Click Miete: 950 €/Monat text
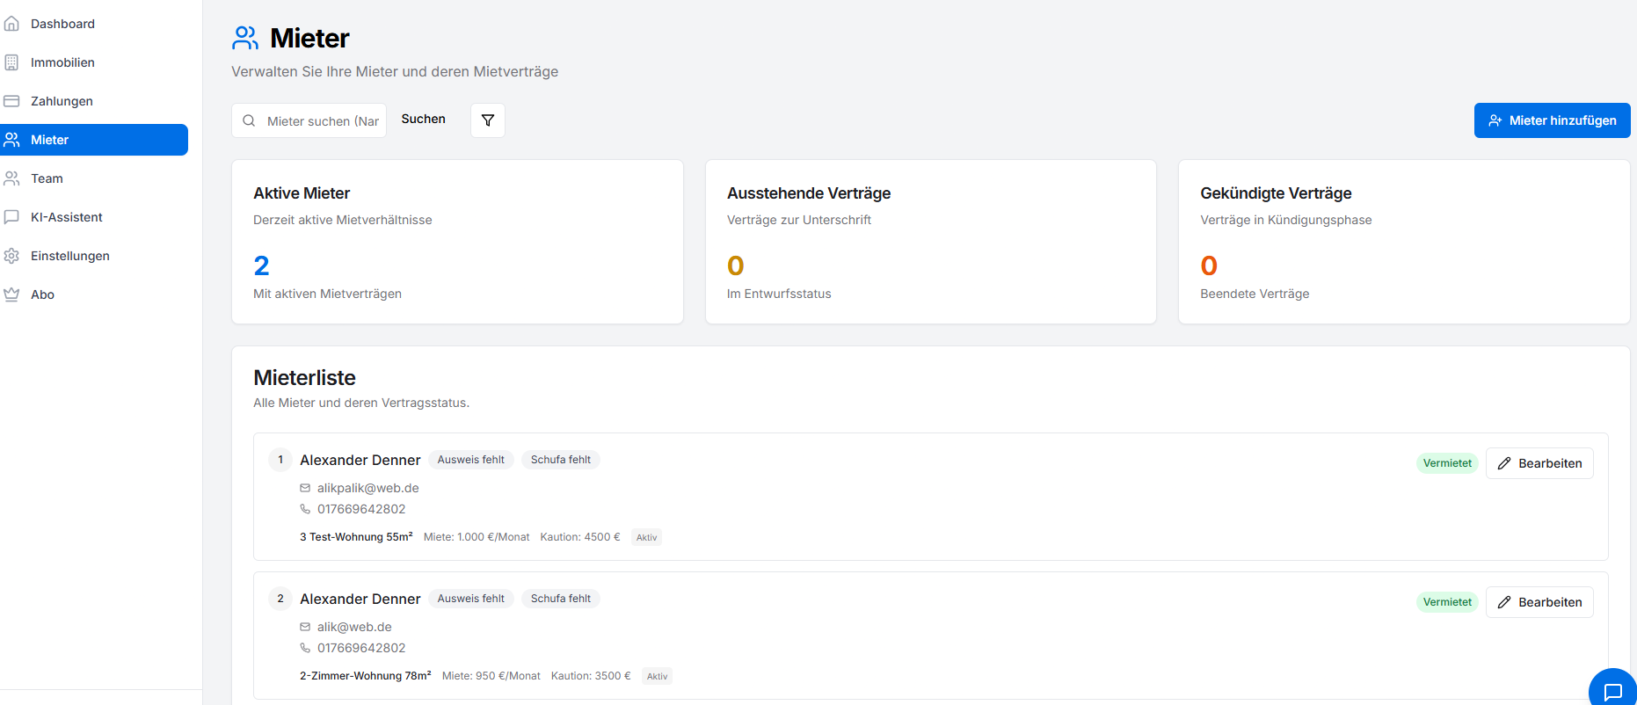The image size is (1637, 705). [491, 676]
